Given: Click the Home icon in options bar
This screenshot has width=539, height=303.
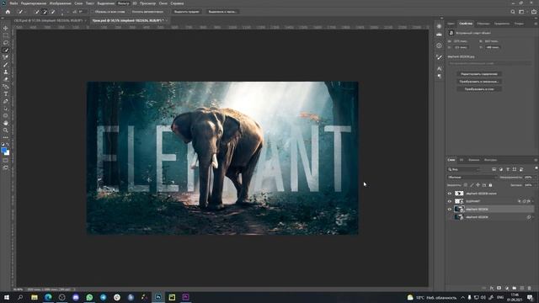Looking at the screenshot, I should [8, 12].
